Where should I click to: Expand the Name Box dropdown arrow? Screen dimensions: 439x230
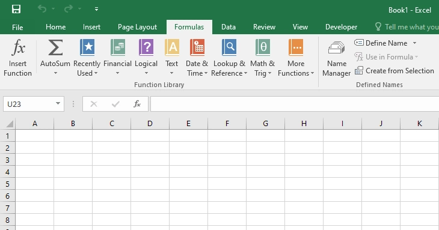[58, 104]
